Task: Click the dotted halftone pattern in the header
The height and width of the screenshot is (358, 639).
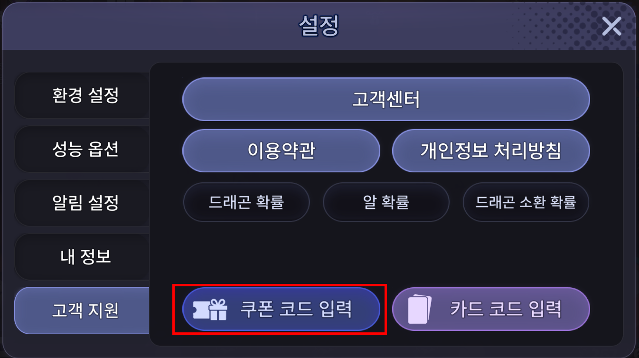Action: pos(555,28)
